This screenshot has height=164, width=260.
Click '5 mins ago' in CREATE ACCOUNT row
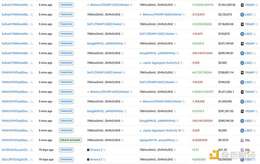(x=45, y=140)
